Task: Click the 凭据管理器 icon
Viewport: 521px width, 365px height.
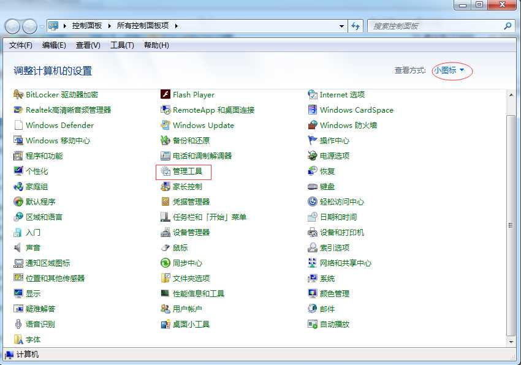Action: (165, 201)
